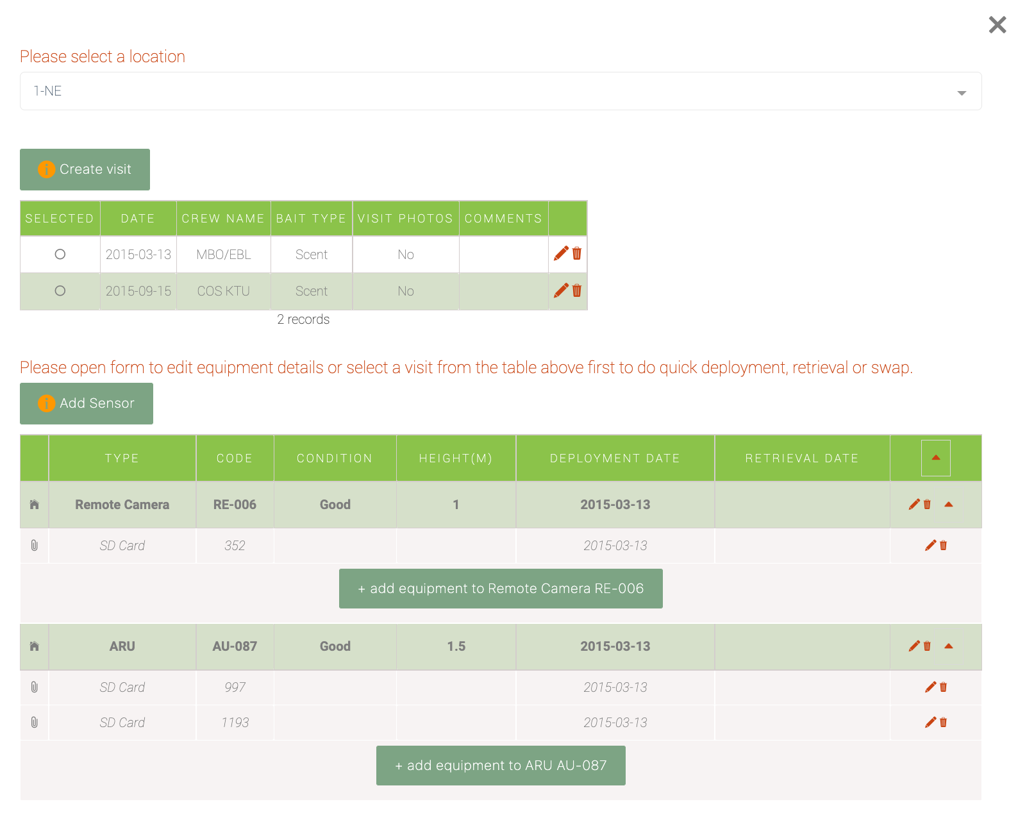Click the 1193 SD card code cell

pyautogui.click(x=235, y=723)
